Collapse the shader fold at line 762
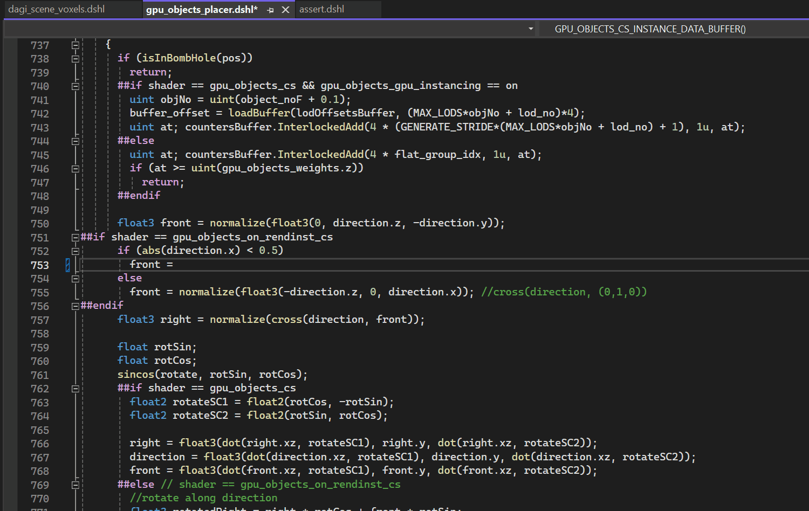 coord(75,388)
